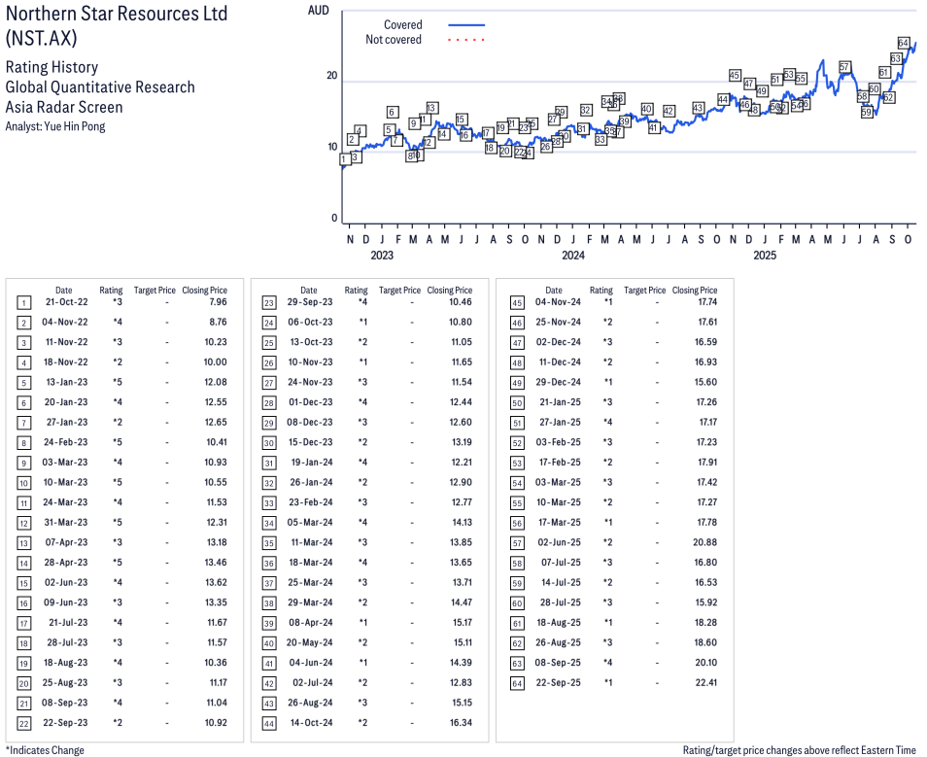927x757 pixels.
Task: Click the Northern Star Resources Ltd title
Action: (117, 14)
